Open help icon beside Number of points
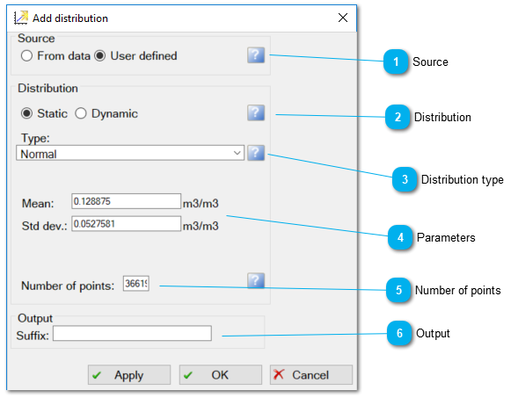518x398 pixels. [x=256, y=280]
